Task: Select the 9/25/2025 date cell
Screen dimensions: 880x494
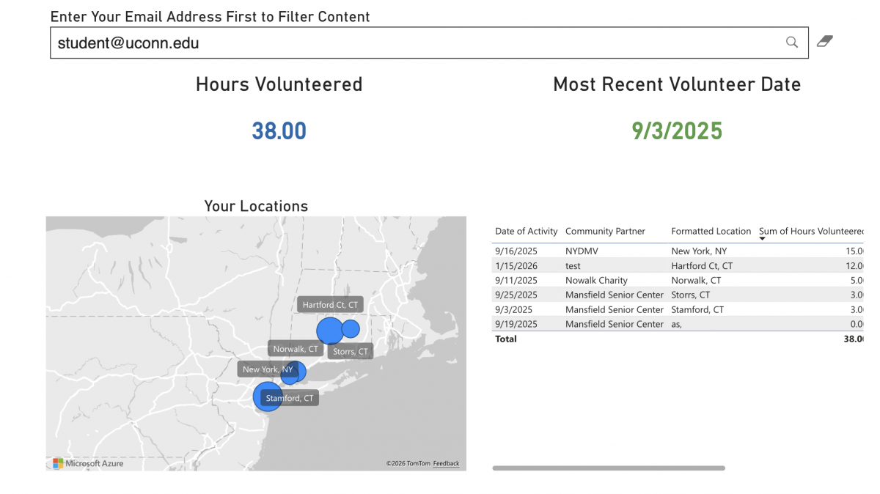Action: point(516,295)
